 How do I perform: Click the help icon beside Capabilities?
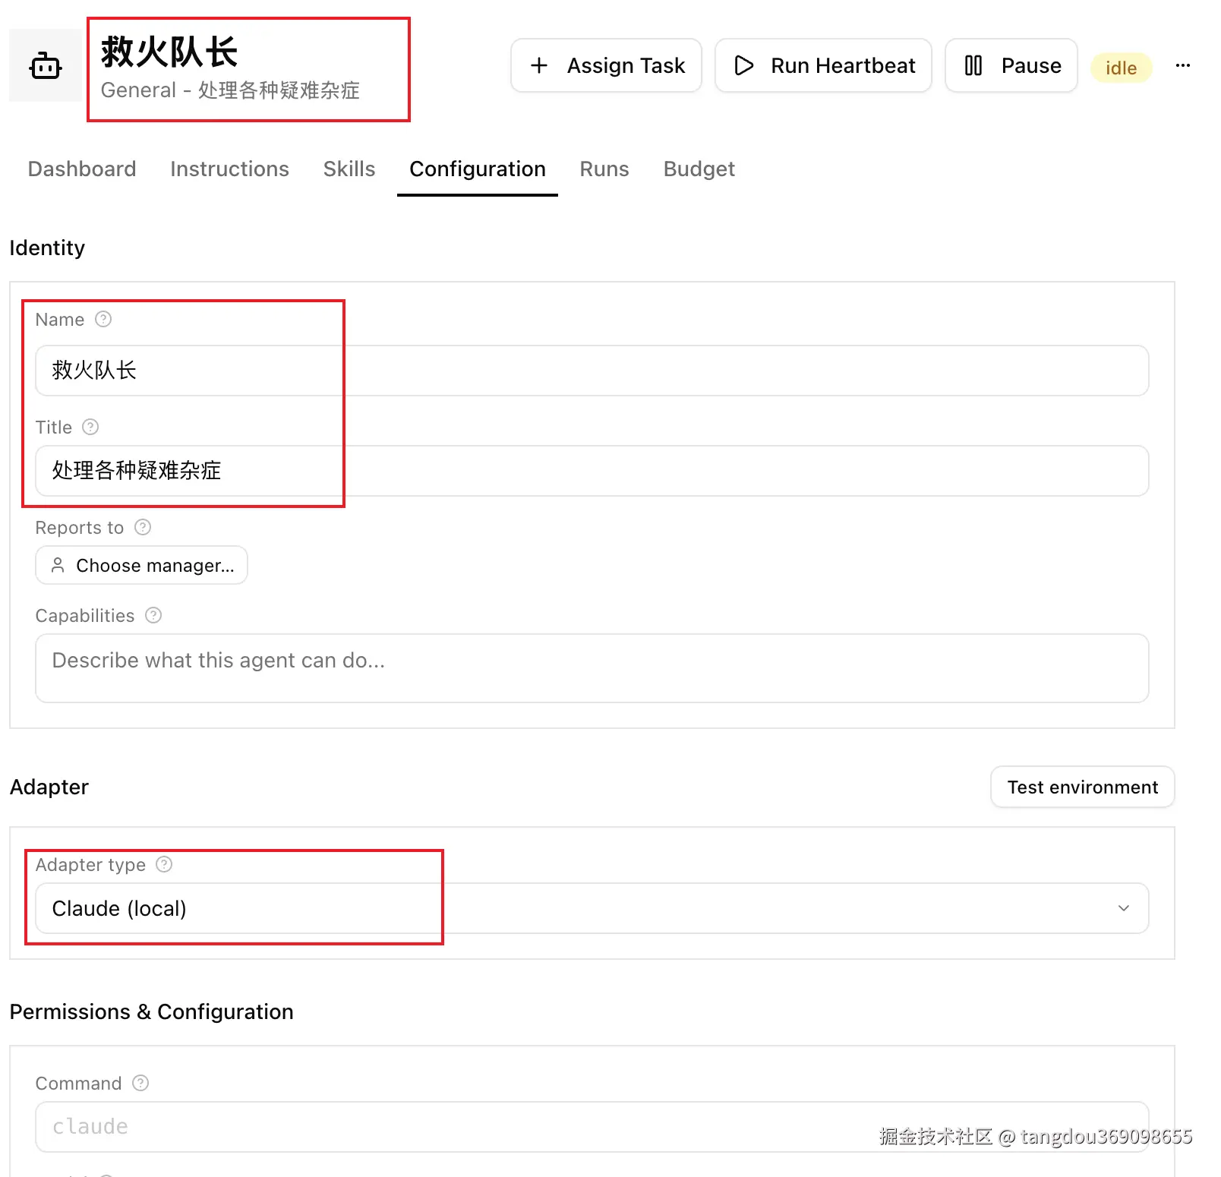pyautogui.click(x=153, y=615)
